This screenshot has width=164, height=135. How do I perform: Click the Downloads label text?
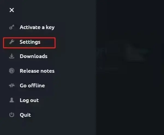tap(34, 56)
